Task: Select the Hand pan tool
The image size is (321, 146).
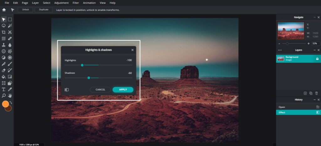Action: 10,95
